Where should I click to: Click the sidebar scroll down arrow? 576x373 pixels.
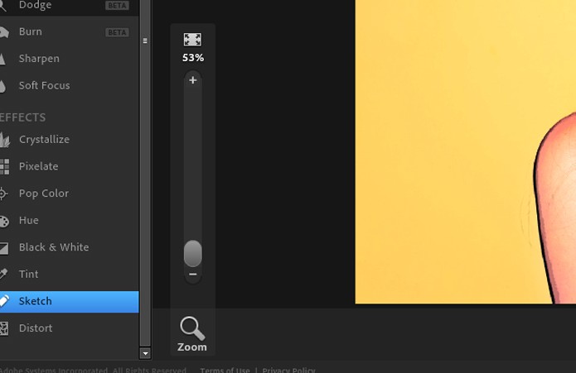click(145, 354)
